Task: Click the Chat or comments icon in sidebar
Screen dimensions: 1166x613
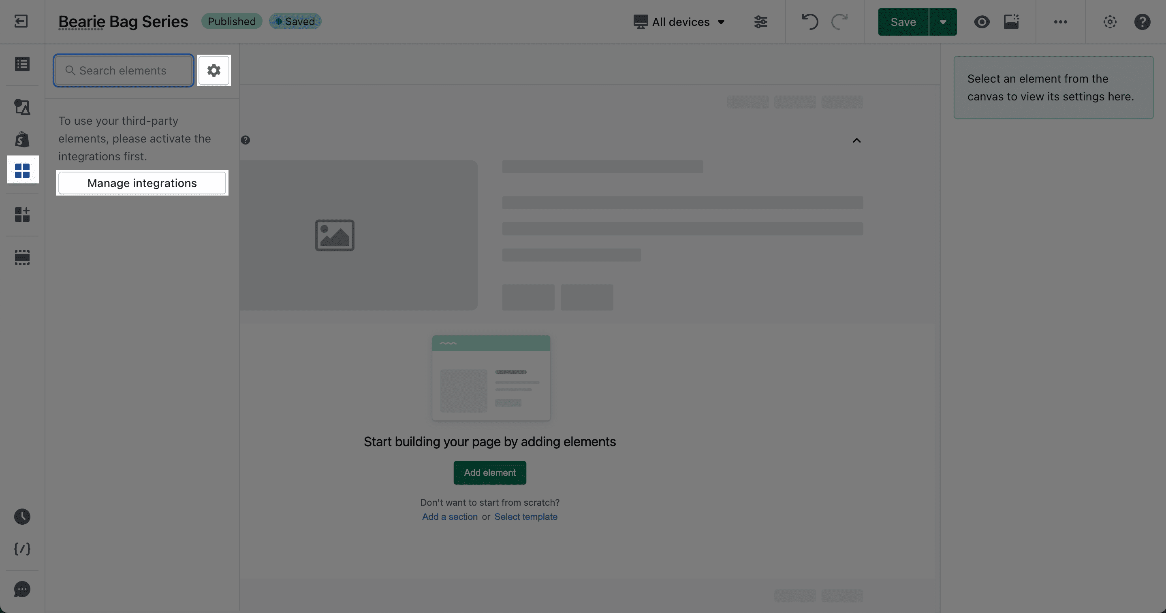Action: (x=21, y=589)
